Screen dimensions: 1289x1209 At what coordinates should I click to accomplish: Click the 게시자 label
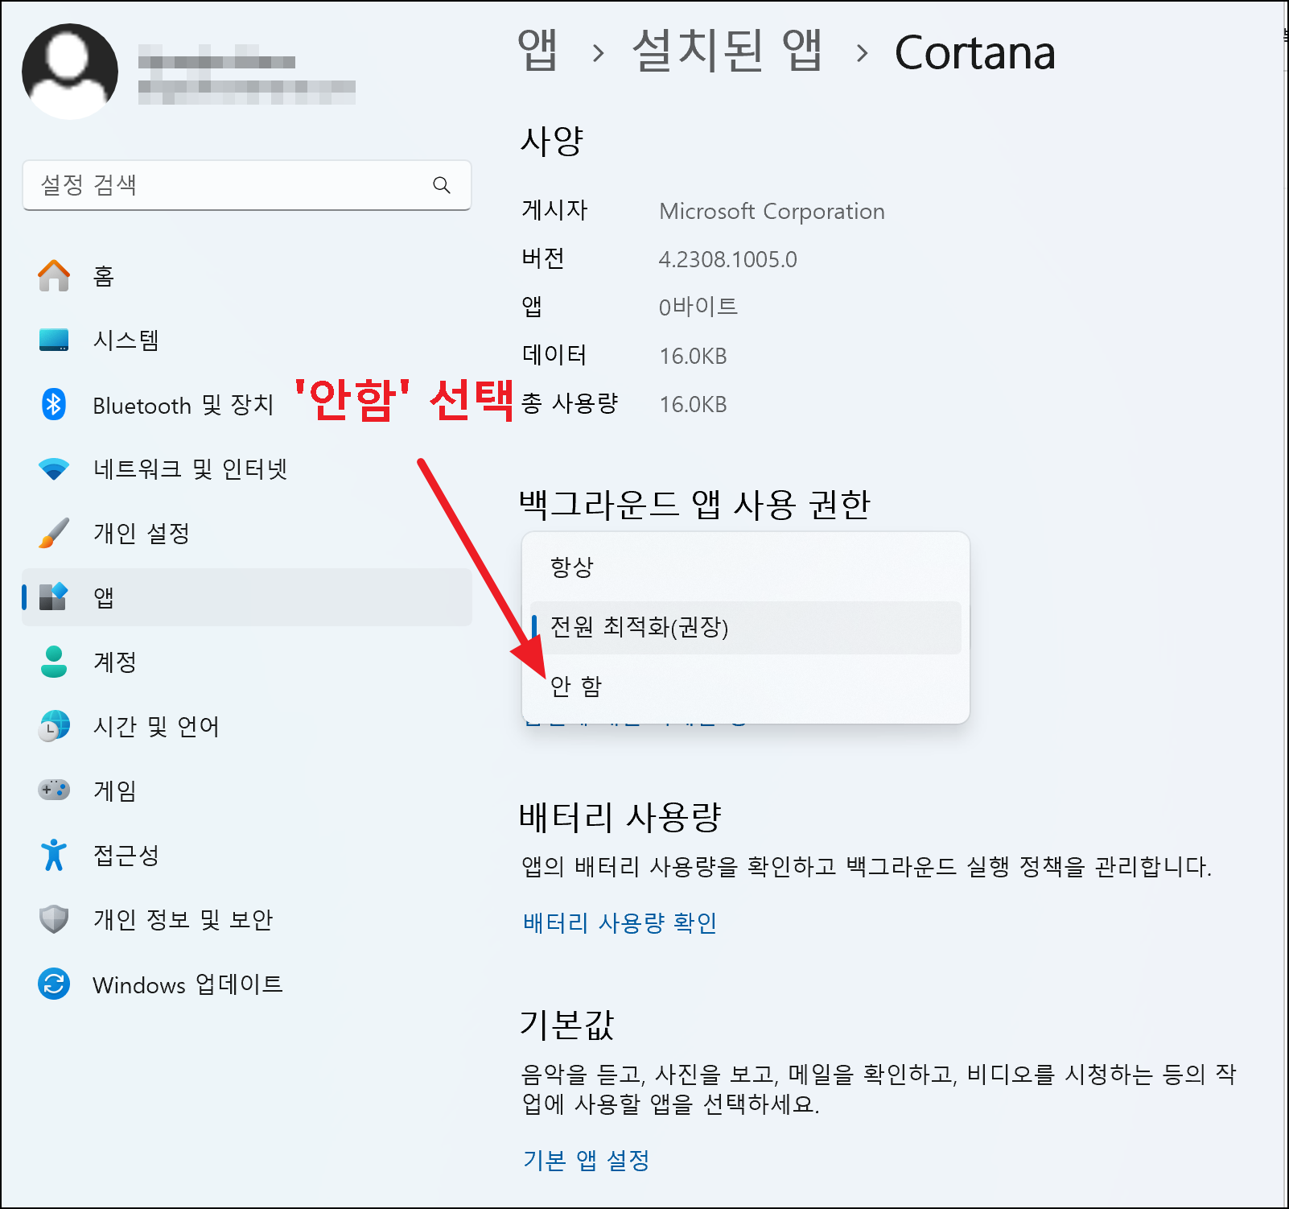[554, 210]
